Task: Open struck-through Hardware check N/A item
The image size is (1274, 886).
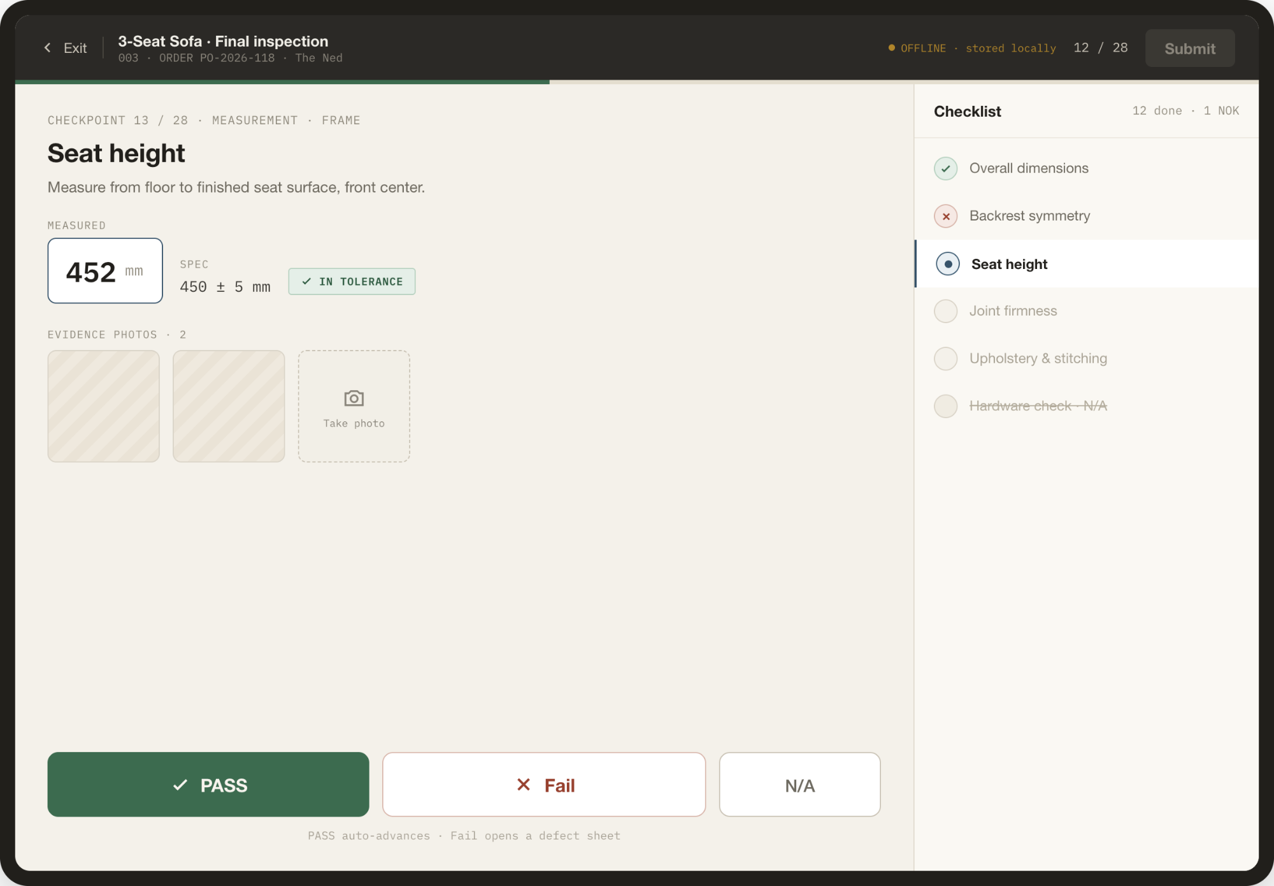Action: (1087, 406)
